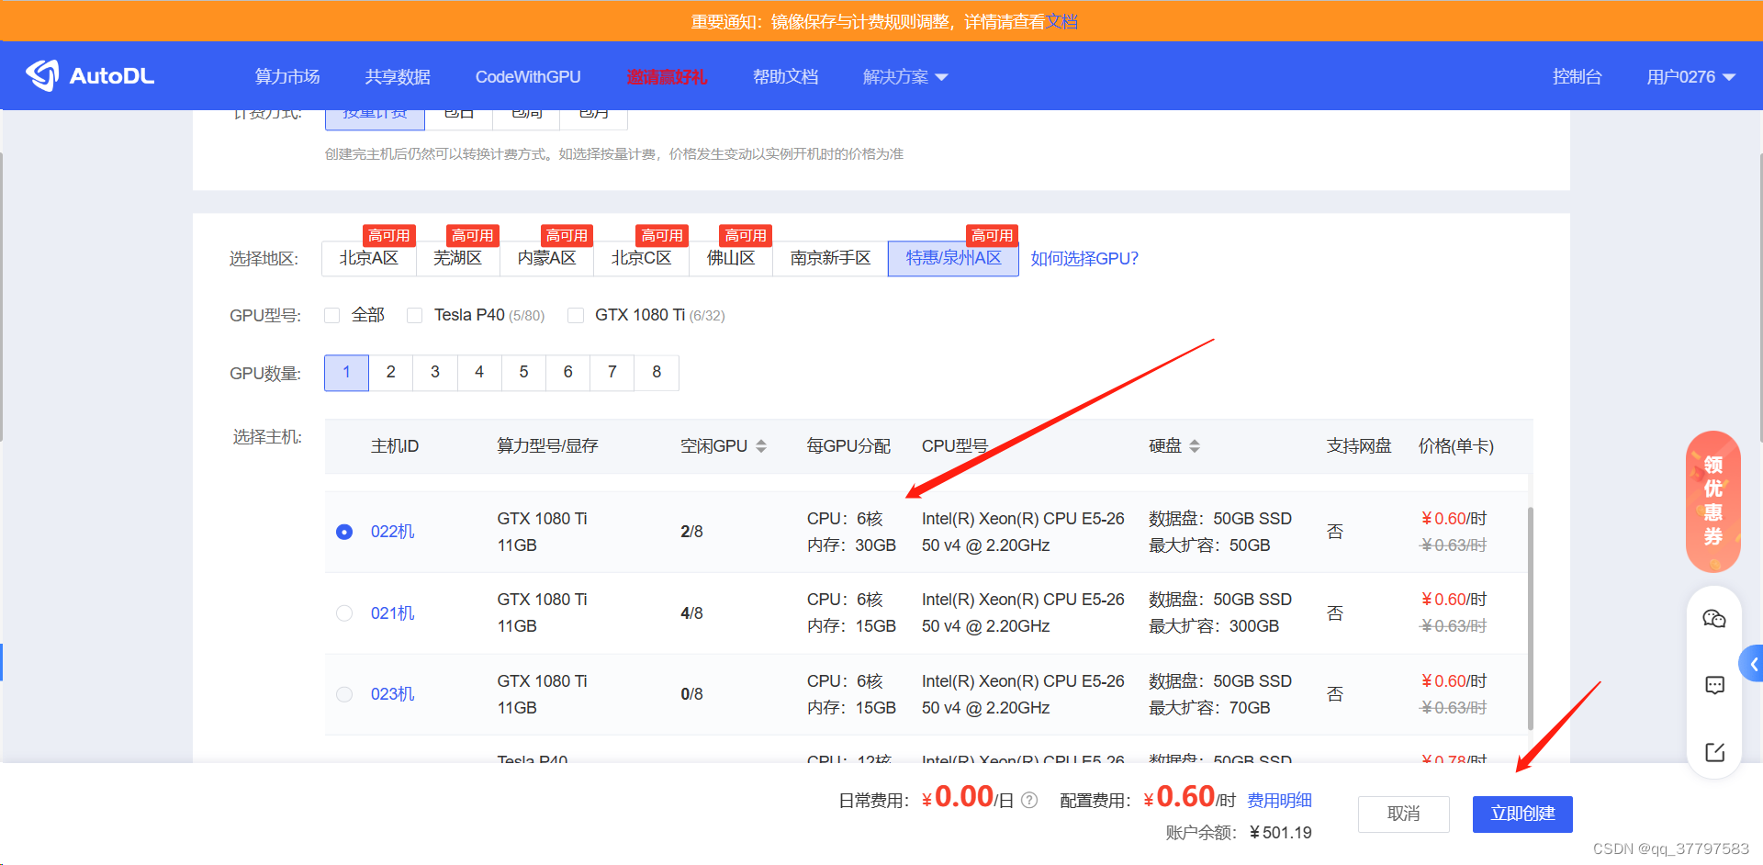Open the WeChat contact icon

coord(1714,619)
